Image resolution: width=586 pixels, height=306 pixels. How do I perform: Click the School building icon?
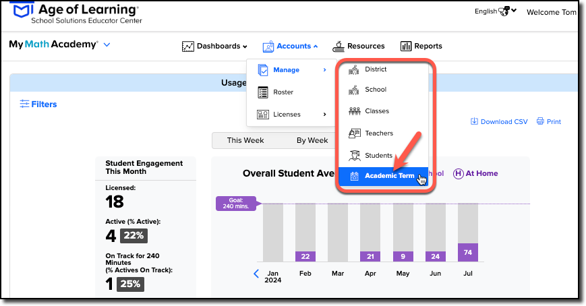pos(354,90)
